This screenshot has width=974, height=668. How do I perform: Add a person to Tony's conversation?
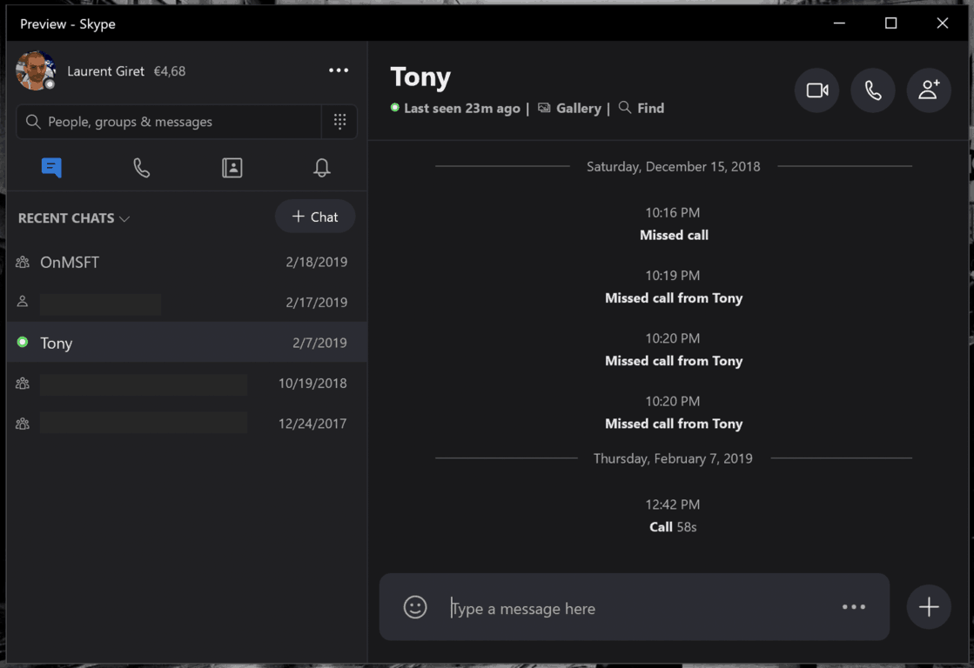click(x=929, y=90)
